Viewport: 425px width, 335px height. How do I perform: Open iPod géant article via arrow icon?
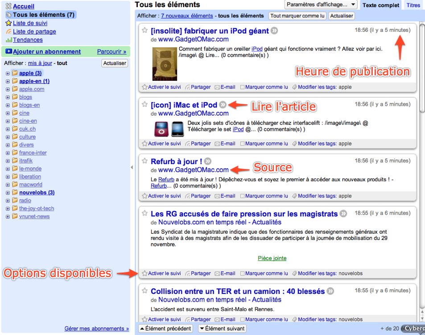[x=274, y=31]
